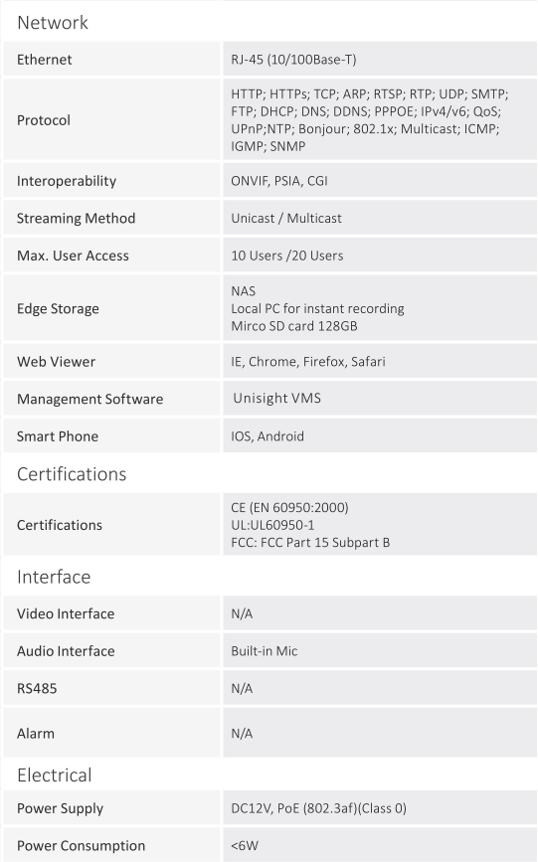Screen dimensions: 538x862
Task: Select the Edge Storage row label
Action: point(58,308)
